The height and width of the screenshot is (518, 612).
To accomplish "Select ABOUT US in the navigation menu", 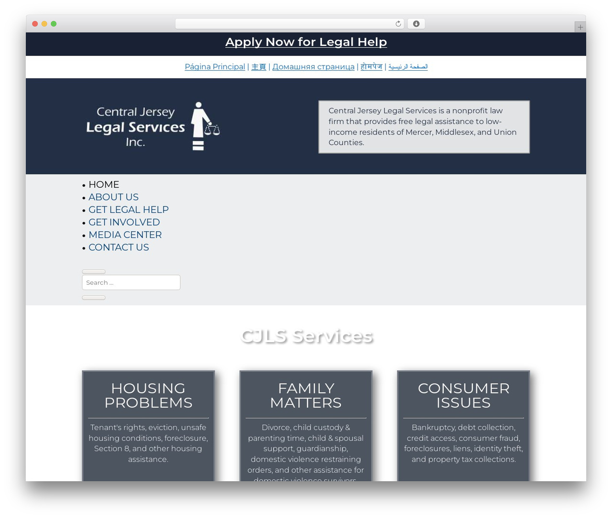I will pos(113,197).
